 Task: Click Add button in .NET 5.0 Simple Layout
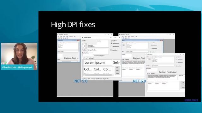(117, 70)
